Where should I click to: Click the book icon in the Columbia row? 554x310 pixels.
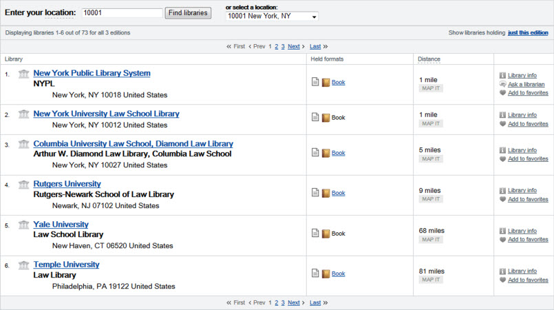tap(326, 153)
